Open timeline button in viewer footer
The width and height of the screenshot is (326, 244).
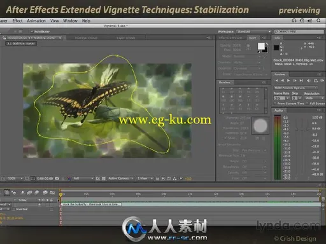tap(169, 179)
